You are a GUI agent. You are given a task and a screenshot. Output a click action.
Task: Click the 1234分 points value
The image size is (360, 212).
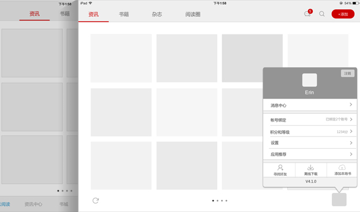click(342, 131)
